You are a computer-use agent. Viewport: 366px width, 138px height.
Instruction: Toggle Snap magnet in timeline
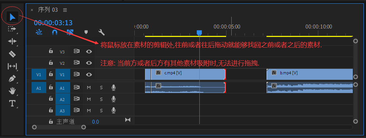point(54,32)
